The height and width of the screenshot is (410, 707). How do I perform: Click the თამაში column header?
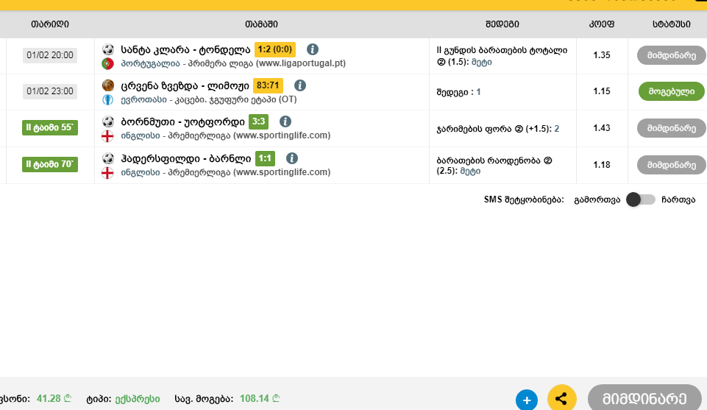click(x=261, y=24)
